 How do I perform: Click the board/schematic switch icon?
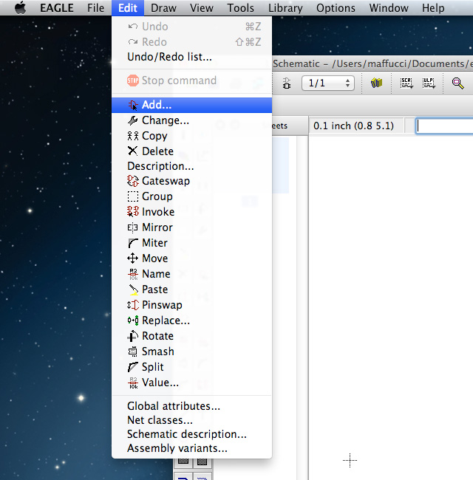coord(287,83)
